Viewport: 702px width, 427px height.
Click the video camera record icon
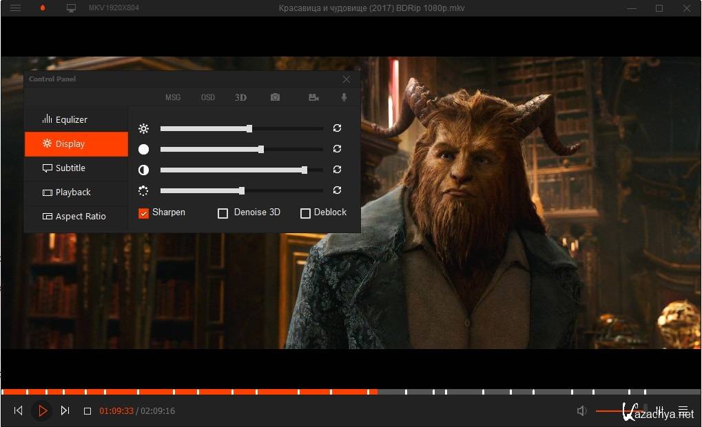click(313, 97)
